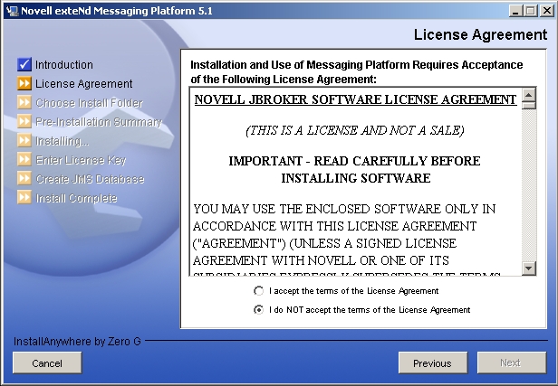
Task: Select I do NOT accept the terms
Action: [259, 310]
